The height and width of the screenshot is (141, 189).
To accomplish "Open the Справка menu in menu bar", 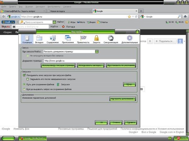I will (x=67, y=7).
